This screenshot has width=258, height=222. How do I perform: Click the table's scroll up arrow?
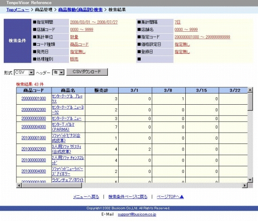click(x=250, y=90)
